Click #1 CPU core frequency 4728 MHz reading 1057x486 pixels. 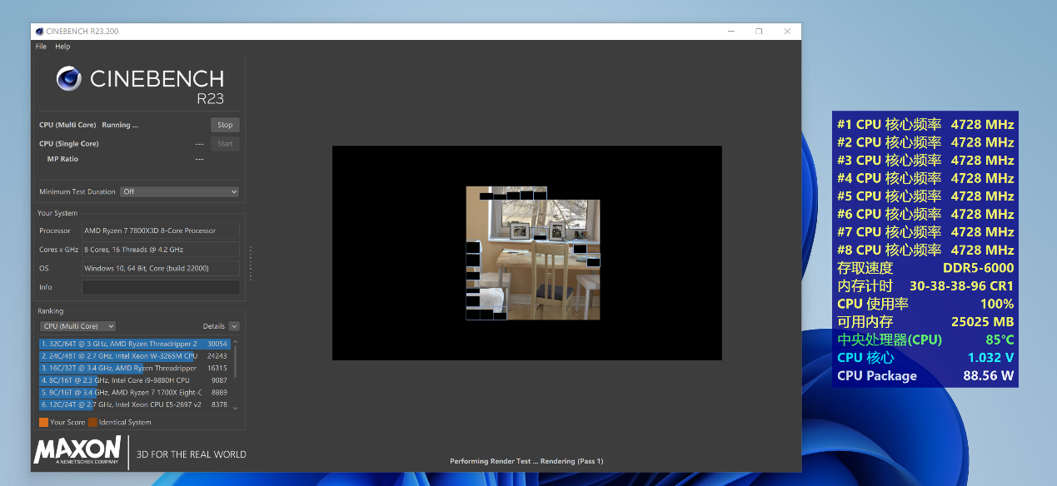click(925, 125)
